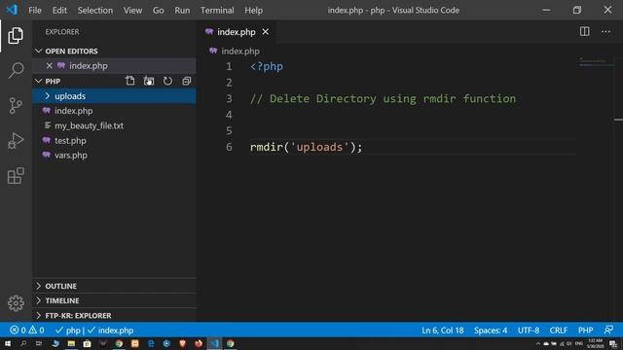Open index.php in the PHP file tree

pyautogui.click(x=114, y=111)
